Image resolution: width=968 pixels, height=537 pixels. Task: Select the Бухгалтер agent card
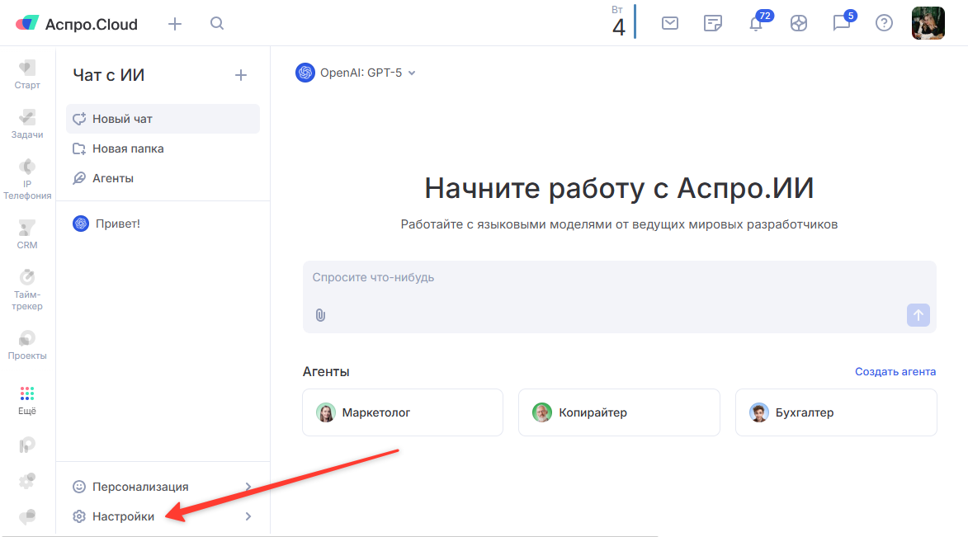836,412
